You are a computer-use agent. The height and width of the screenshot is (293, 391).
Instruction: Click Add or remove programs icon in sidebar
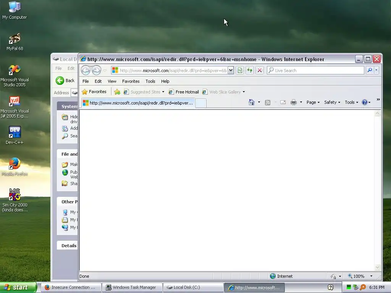pos(65,129)
